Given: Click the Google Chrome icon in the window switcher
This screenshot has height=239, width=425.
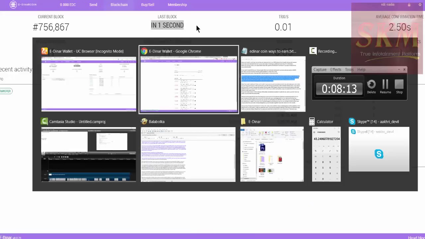Looking at the screenshot, I should (x=144, y=51).
